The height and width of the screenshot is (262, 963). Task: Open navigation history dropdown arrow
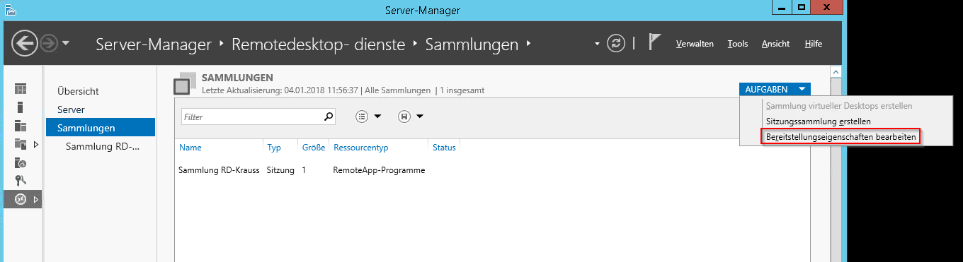pyautogui.click(x=66, y=44)
